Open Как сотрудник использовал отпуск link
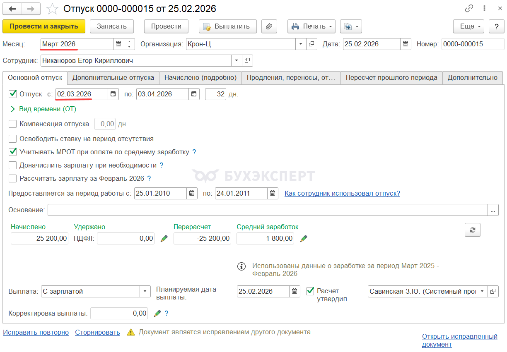Screen dimensions: 507x352 342,193
